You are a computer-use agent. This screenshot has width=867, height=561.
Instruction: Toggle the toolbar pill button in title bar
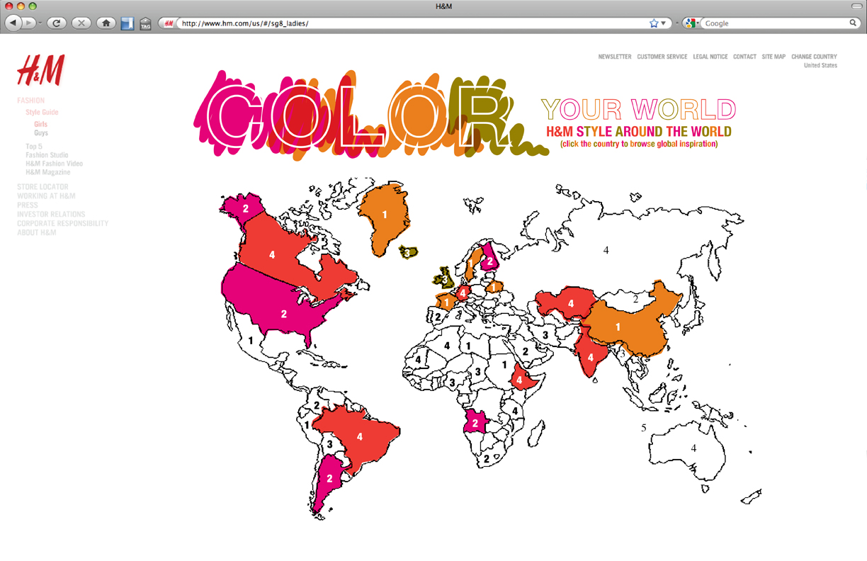pyautogui.click(x=856, y=6)
